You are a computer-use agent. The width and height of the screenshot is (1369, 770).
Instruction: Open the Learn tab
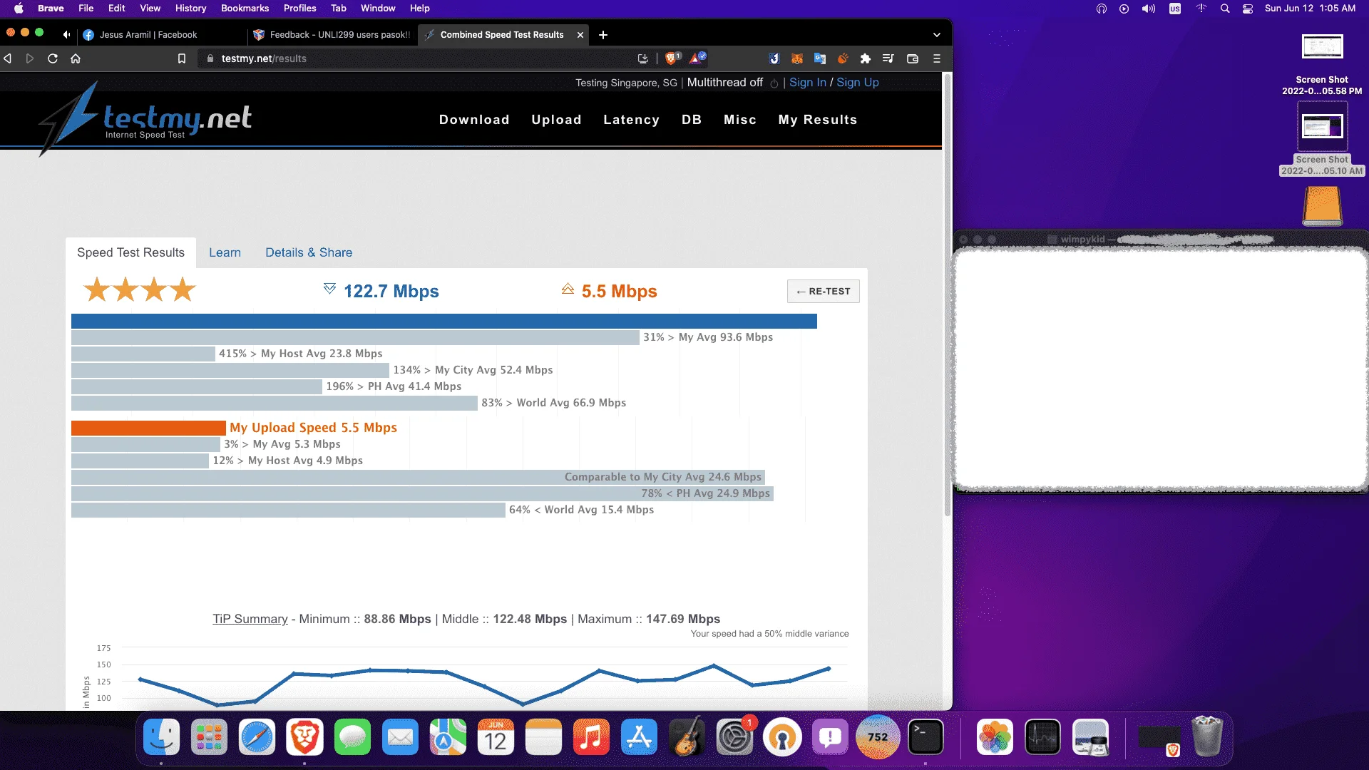pyautogui.click(x=225, y=252)
